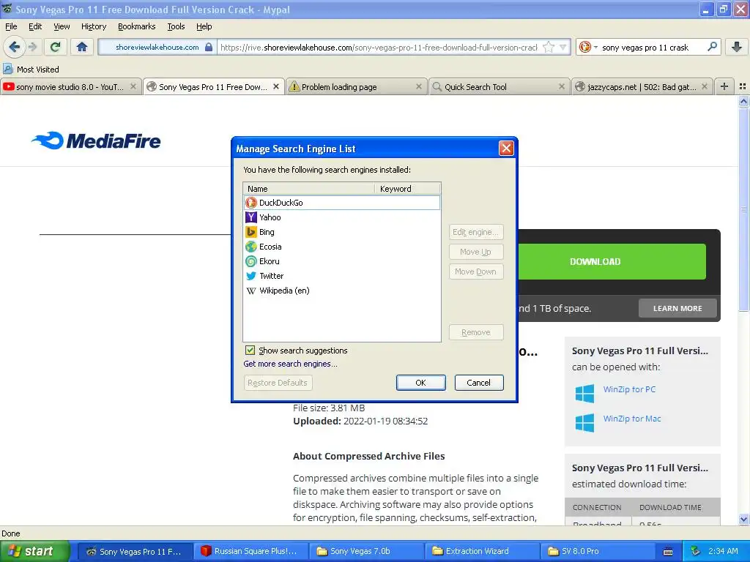This screenshot has height=562, width=750.
Task: Open the URL history dropdown arrow
Action: click(563, 47)
